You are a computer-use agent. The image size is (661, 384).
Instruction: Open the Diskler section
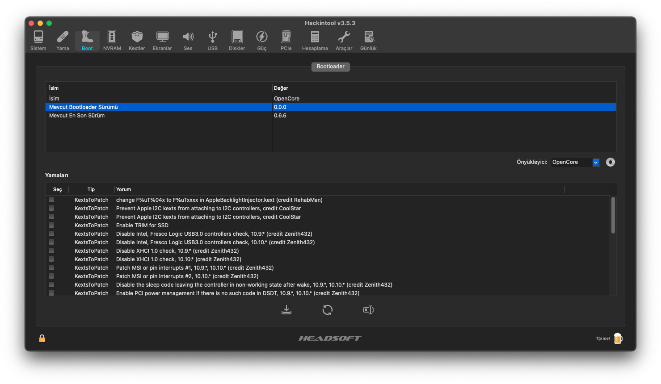(237, 41)
